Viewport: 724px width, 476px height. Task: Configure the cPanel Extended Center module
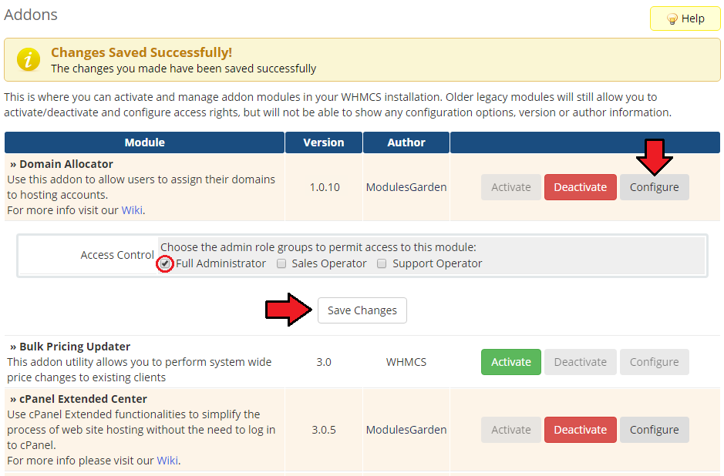655,430
